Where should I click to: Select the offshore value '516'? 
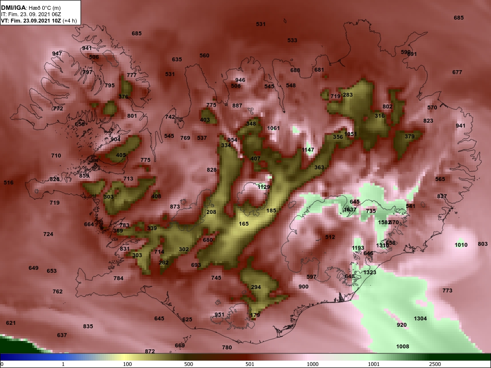click(8, 183)
